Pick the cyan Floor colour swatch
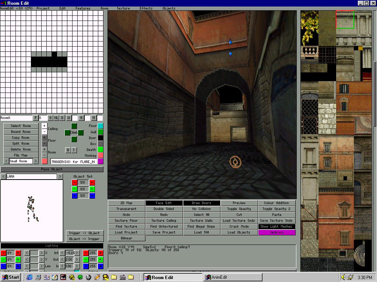This screenshot has height=282, width=377. pos(101,126)
